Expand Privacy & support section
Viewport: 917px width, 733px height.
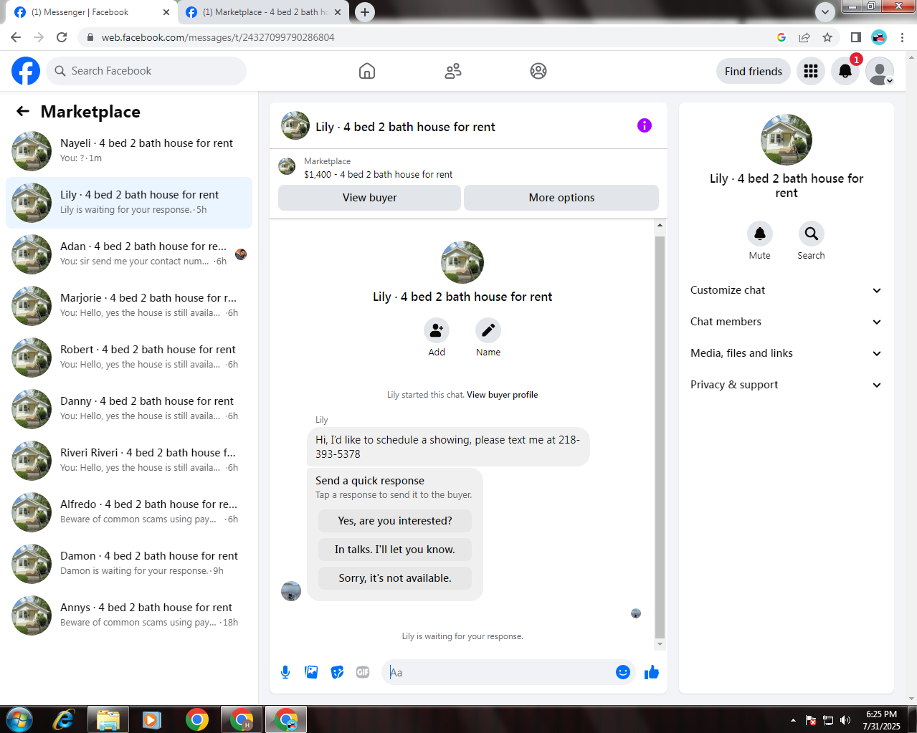click(787, 385)
